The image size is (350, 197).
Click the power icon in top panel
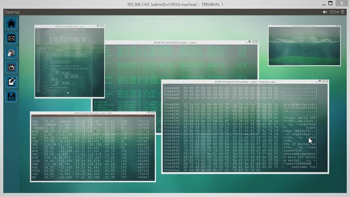343,12
